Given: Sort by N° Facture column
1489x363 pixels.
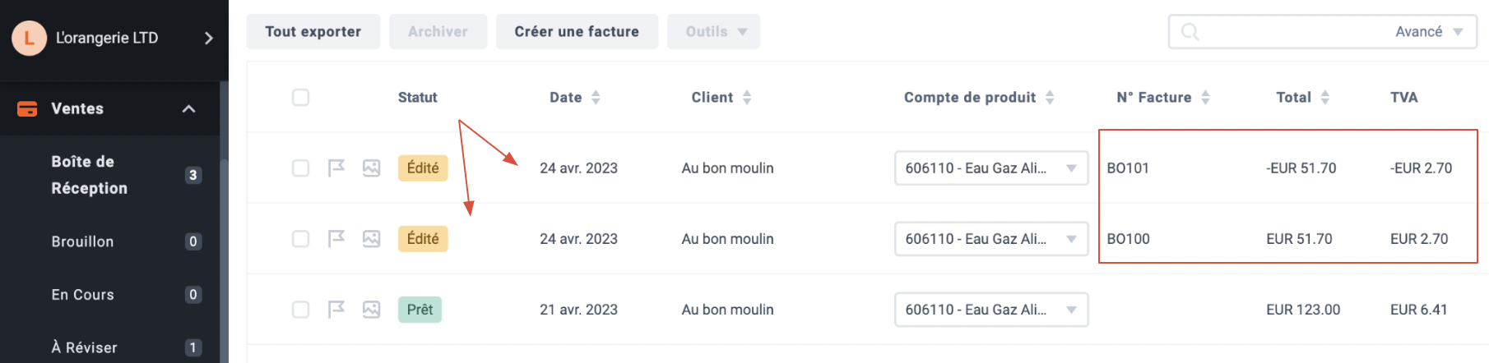Looking at the screenshot, I should [1163, 98].
